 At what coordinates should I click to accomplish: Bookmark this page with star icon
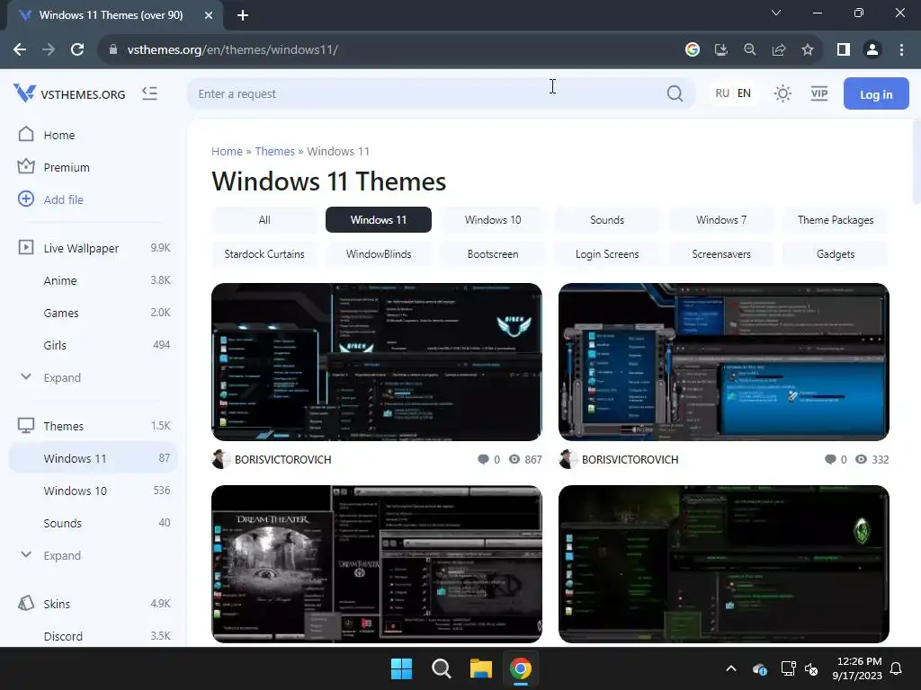tap(808, 49)
